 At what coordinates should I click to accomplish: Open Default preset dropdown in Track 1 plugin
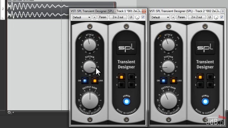(x=82, y=17)
